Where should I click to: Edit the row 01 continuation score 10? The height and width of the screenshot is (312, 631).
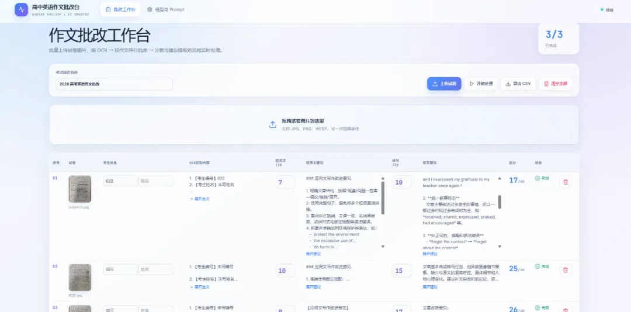(401, 182)
